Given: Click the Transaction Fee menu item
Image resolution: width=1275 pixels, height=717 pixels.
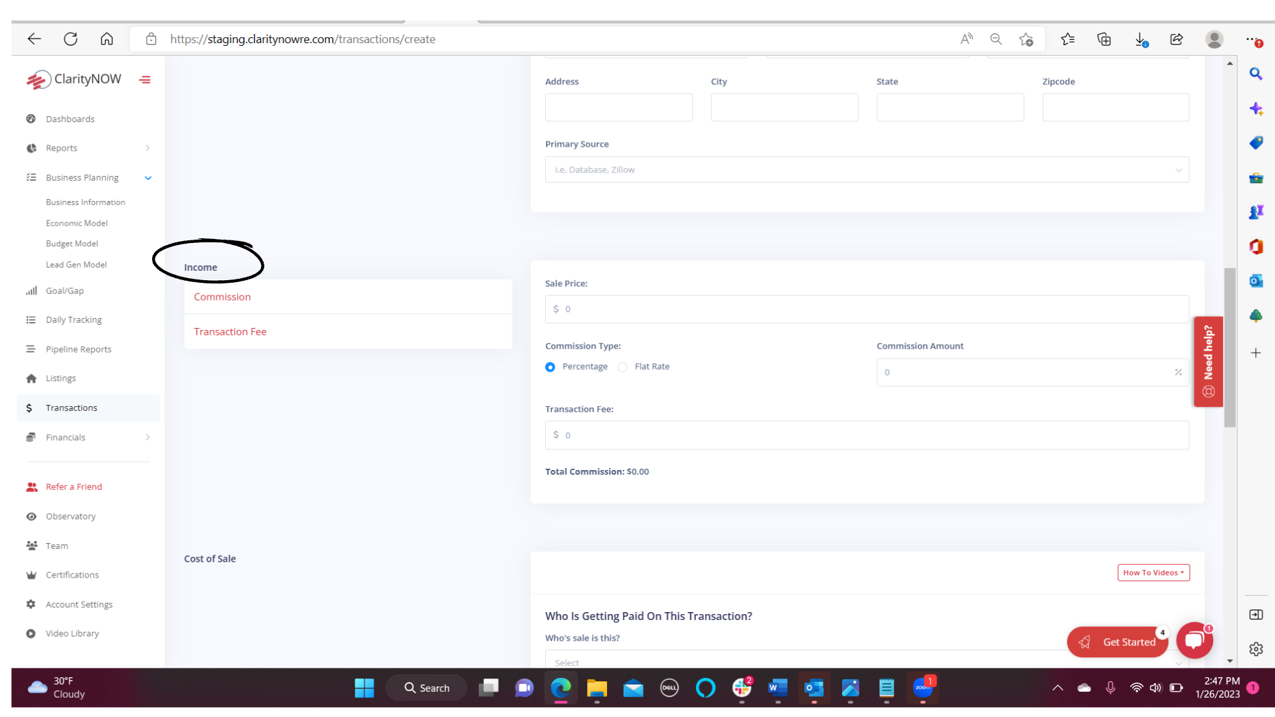Looking at the screenshot, I should click(230, 332).
